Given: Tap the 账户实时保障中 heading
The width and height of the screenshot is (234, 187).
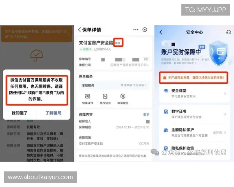Looking at the screenshot, I should [x=181, y=52].
